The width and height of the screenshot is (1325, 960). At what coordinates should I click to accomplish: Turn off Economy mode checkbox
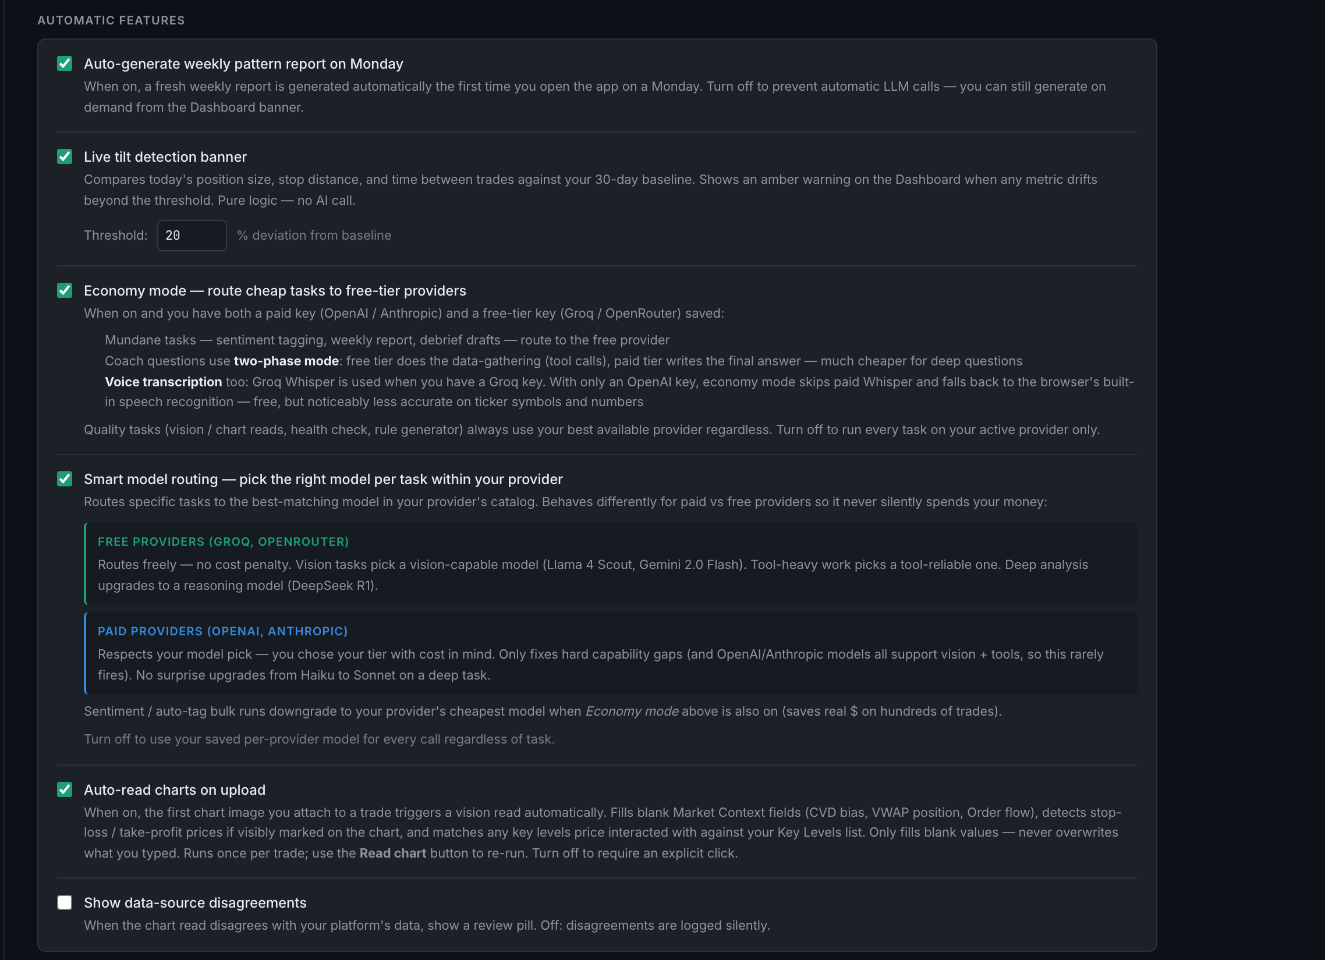point(65,290)
